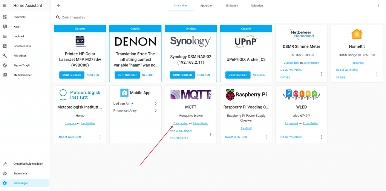
Task: Open HomeKit 1 apparaat link
Action: (x=357, y=63)
